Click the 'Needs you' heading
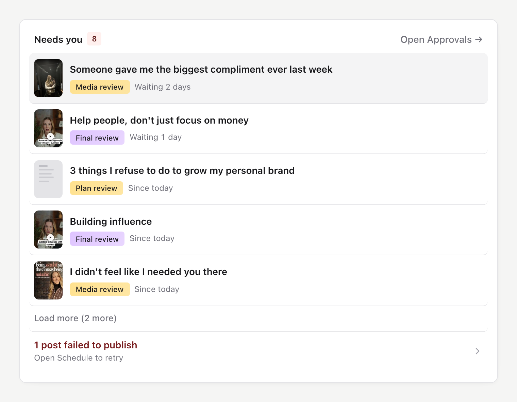This screenshot has height=402, width=517. point(58,39)
